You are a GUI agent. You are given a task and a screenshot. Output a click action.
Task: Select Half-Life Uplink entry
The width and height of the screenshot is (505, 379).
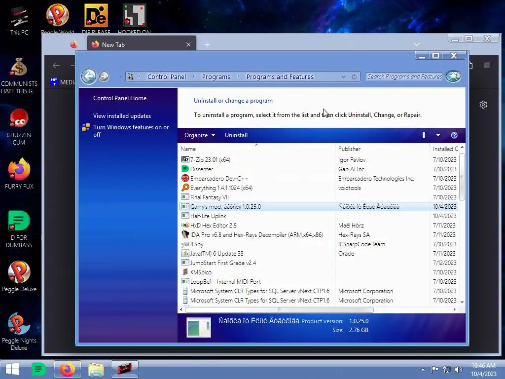point(319,216)
